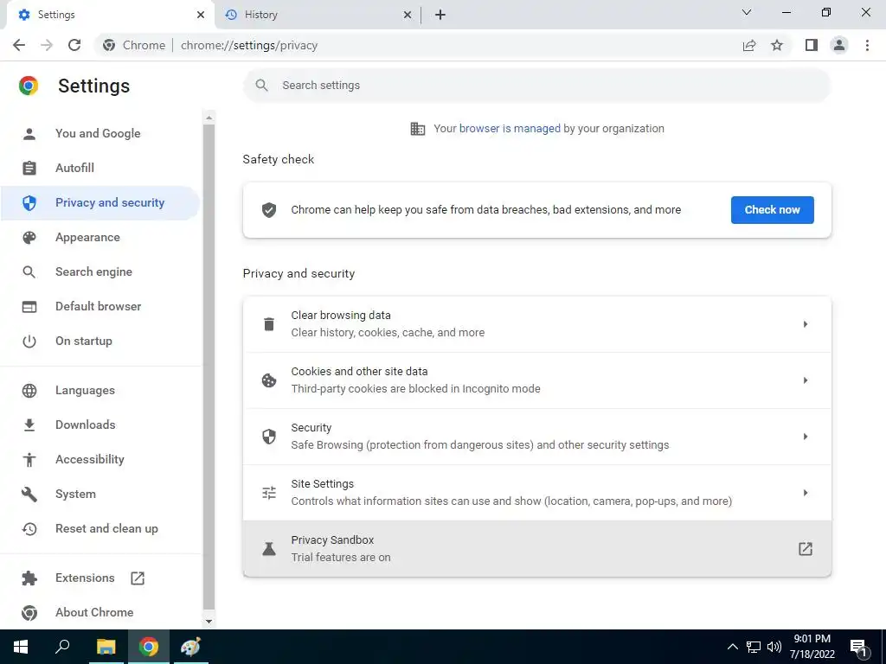Open Security row for Safe Browsing

(536, 437)
